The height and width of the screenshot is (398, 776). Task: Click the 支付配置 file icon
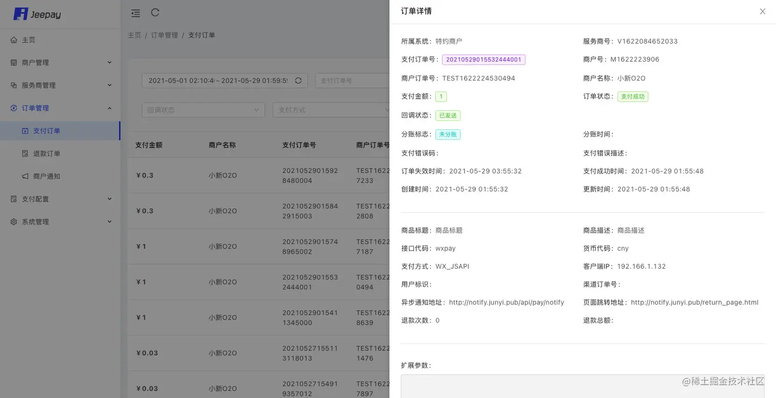tap(14, 199)
